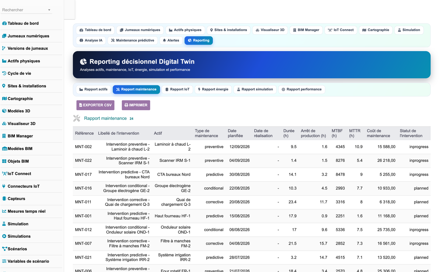Screen dimensions: 440x272
Task: Open the Rechercher dropdown
Action: coord(26,10)
